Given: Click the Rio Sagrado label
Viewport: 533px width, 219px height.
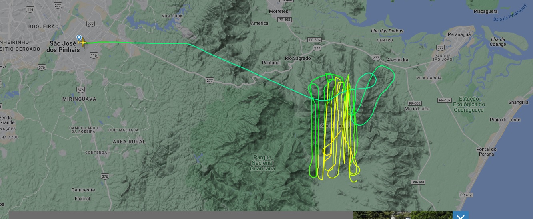Looking at the screenshot, I should tap(298, 58).
